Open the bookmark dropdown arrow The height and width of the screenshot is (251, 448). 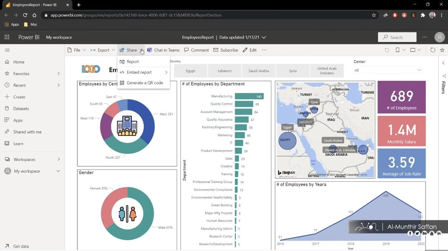[404, 50]
